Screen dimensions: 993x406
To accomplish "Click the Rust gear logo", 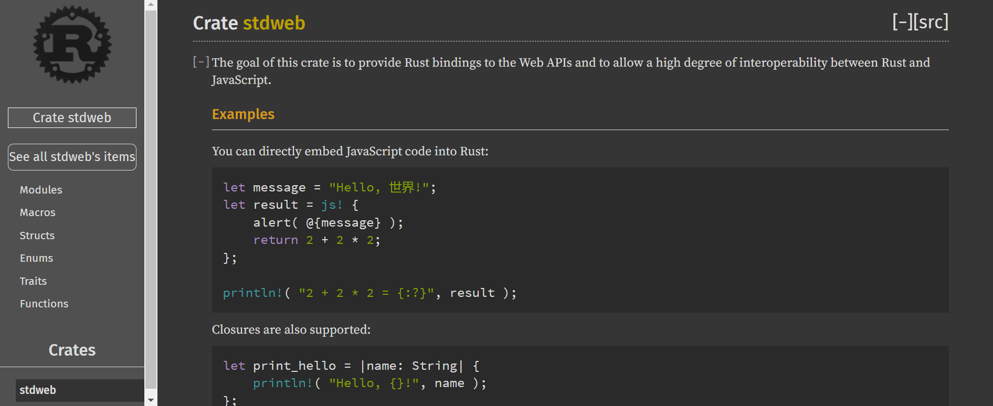I will pyautogui.click(x=72, y=45).
